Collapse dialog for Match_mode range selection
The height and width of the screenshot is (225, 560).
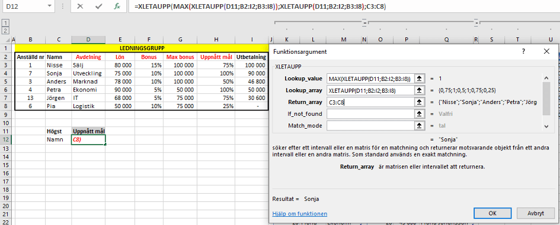click(x=420, y=125)
